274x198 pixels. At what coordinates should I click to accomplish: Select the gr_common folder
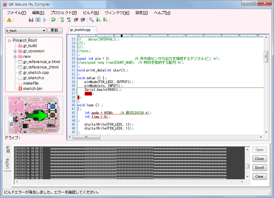34,51
